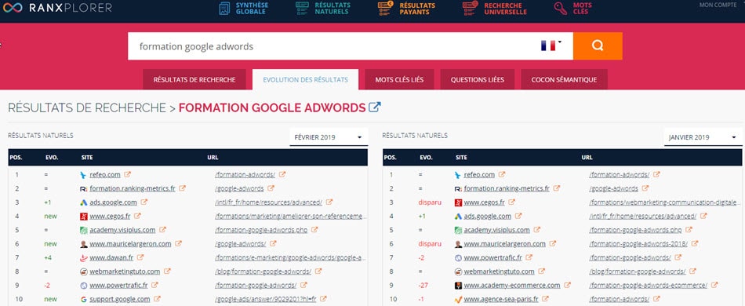Select the 'disparu' evolution value for www.cegos.fr
Image resolution: width=745 pixels, height=306 pixels.
pos(430,202)
